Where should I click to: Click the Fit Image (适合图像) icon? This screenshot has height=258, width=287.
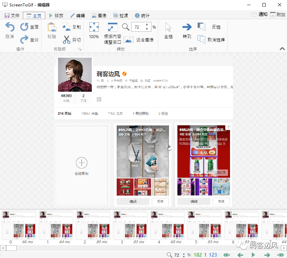128,40
